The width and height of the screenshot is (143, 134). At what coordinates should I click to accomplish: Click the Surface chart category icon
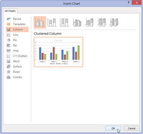click(x=9, y=67)
